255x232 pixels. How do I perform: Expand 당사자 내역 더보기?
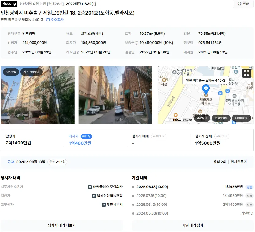point(62,225)
